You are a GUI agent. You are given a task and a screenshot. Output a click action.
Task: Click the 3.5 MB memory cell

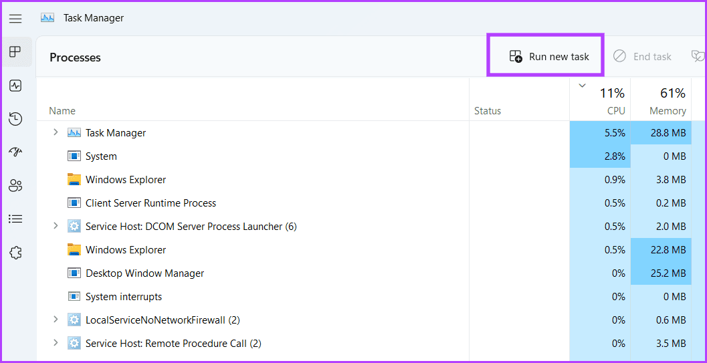[661, 343]
